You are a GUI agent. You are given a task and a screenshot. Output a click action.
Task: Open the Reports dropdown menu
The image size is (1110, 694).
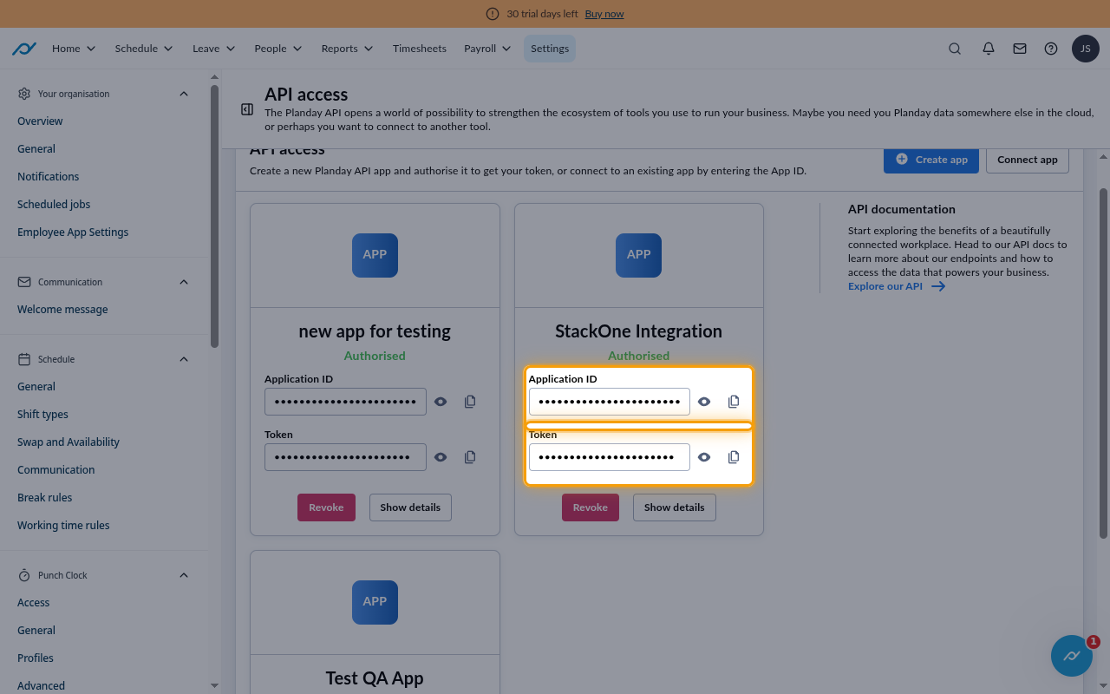pos(347,49)
